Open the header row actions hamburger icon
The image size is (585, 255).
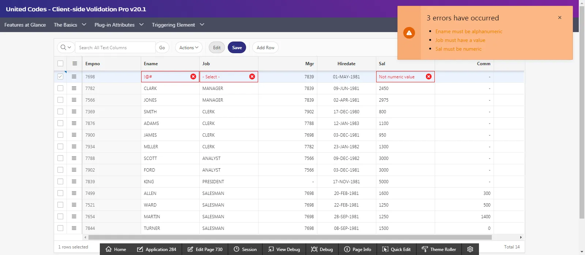pyautogui.click(x=75, y=63)
